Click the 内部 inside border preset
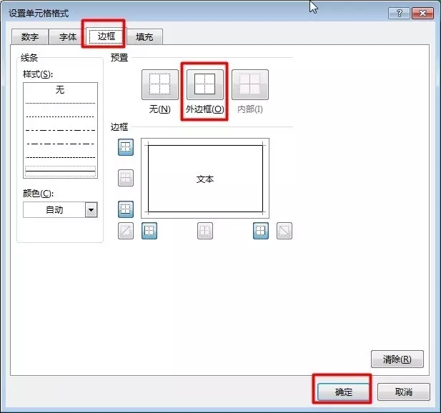This screenshot has width=441, height=413. point(249,85)
